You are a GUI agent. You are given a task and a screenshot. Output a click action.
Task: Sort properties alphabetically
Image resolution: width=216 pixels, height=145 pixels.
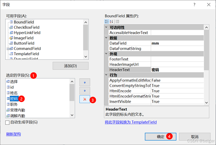(111, 21)
